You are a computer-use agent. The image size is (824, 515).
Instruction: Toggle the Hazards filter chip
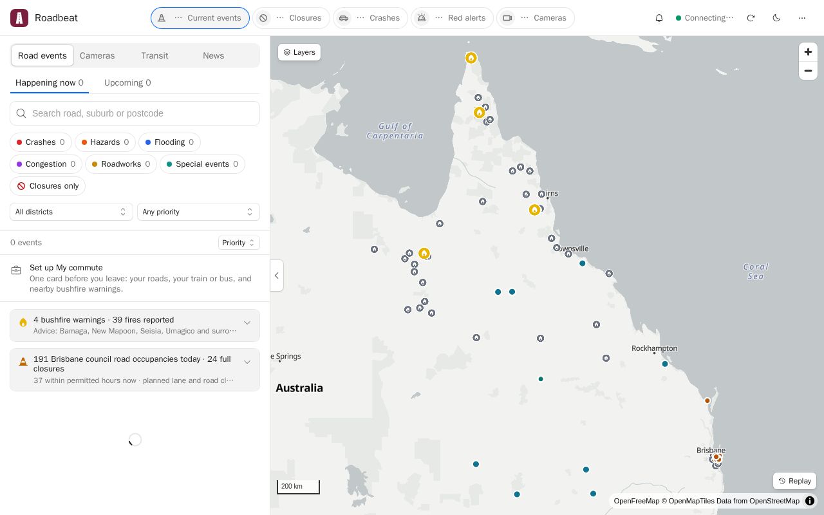tap(105, 142)
